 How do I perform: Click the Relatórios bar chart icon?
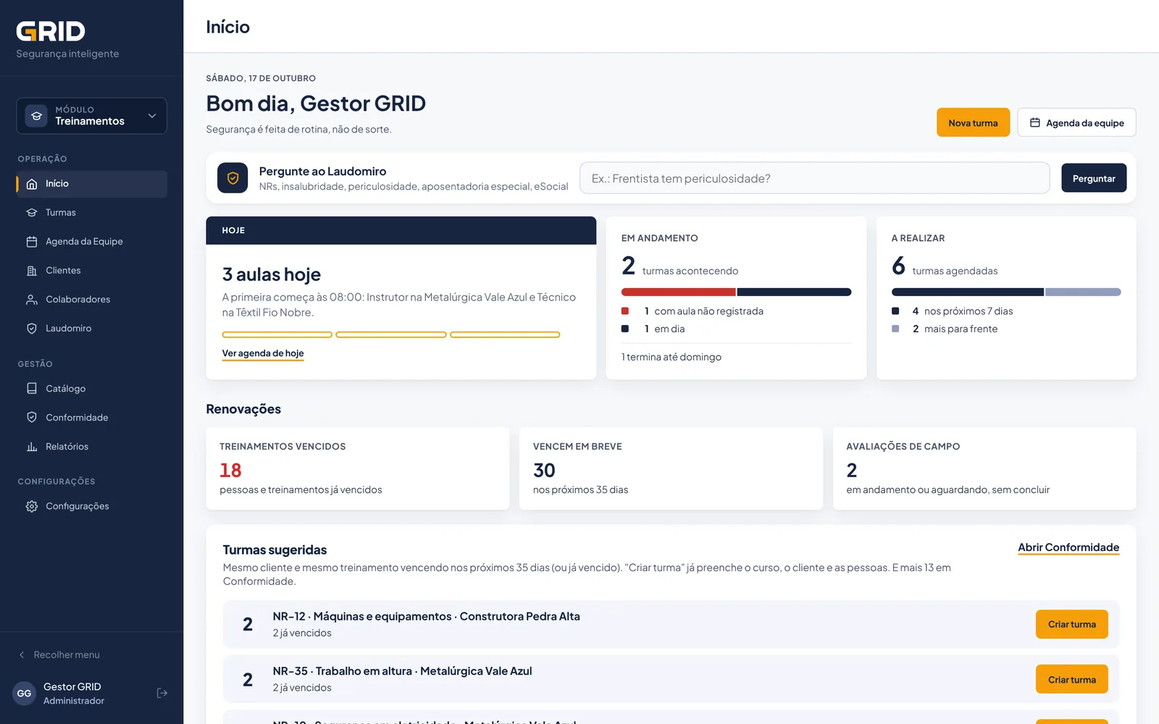tap(32, 447)
